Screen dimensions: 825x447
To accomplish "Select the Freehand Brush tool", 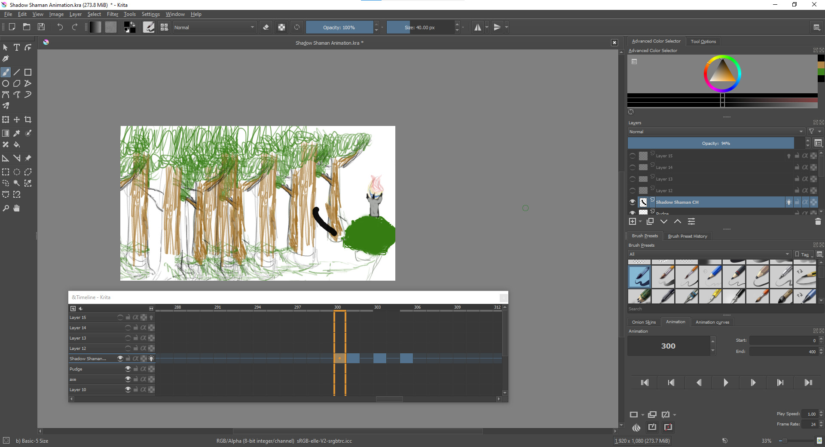I will [6, 72].
